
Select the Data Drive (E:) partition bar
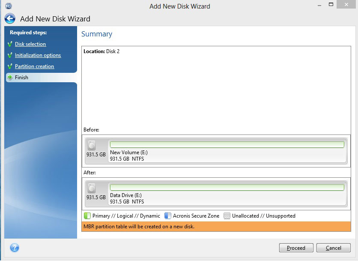[x=227, y=188]
